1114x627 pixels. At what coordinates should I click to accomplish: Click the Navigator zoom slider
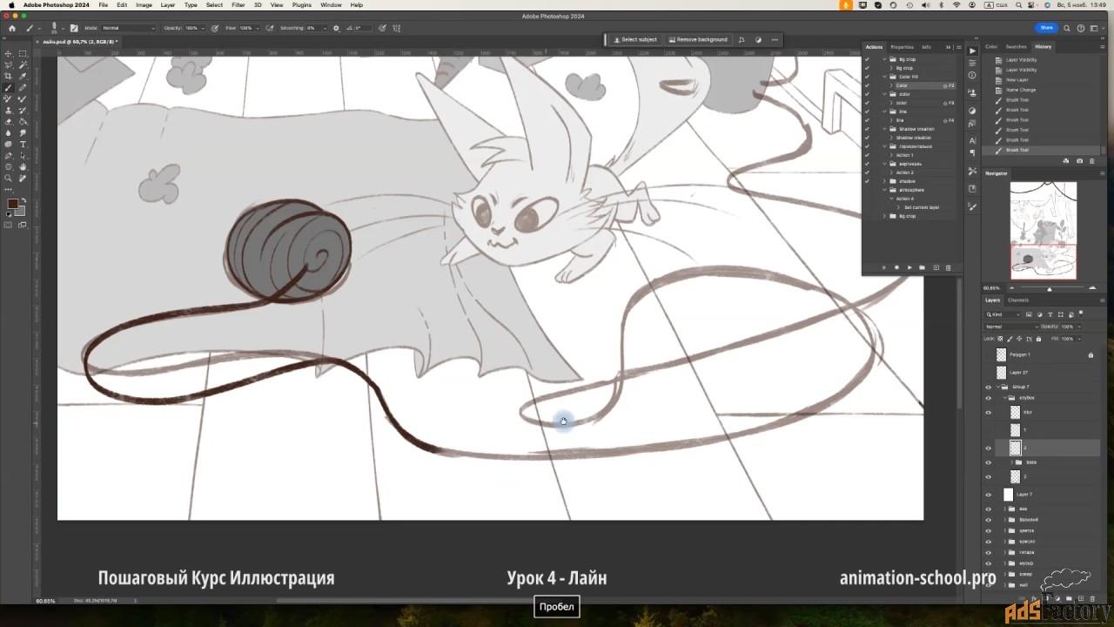1049,288
